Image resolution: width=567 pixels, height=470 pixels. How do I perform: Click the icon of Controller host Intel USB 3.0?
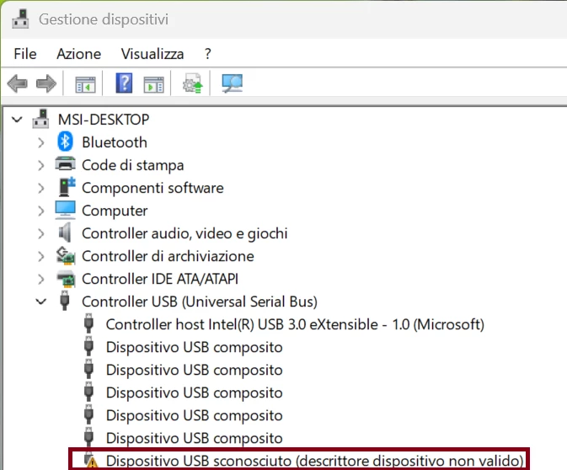pos(88,323)
